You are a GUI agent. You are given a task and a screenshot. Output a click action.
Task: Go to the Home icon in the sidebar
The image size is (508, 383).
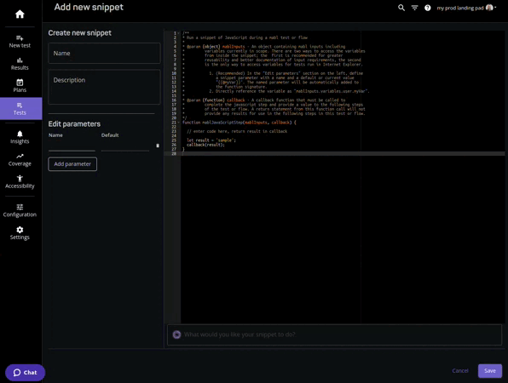pos(20,14)
